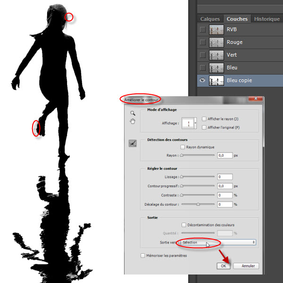This screenshot has width=283, height=283.
Task: Enable Décontamination des couleurs
Action: 184,225
